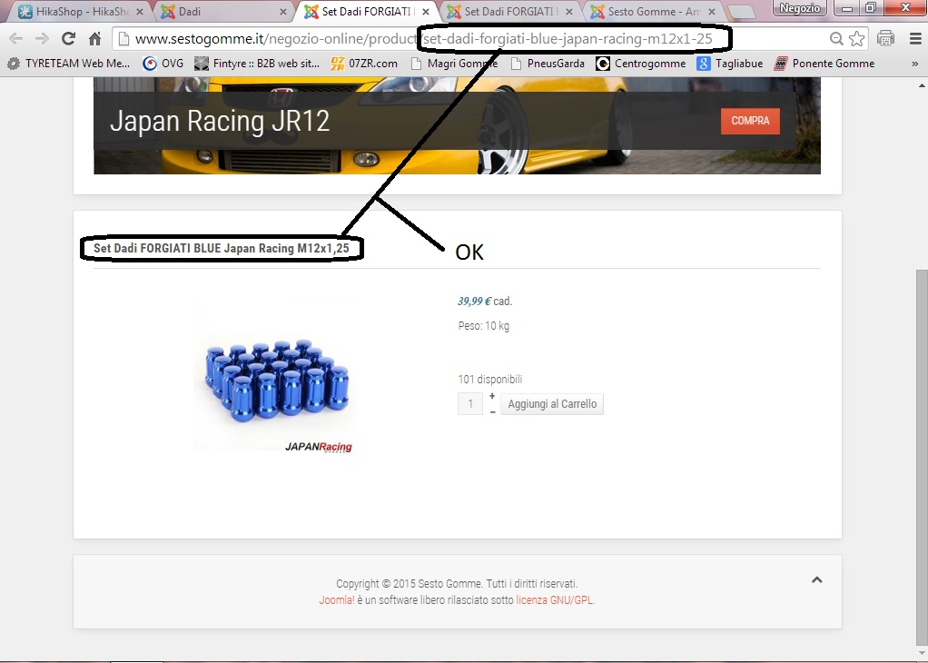Close the Dadi tab
The image size is (928, 663).
click(283, 12)
